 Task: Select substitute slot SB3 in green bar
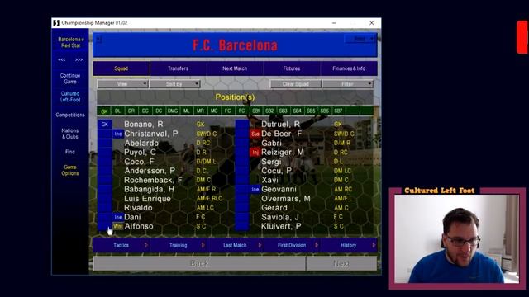click(283, 111)
